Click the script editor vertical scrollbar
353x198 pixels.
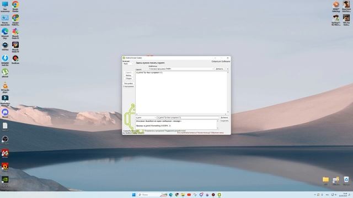[x=228, y=92]
